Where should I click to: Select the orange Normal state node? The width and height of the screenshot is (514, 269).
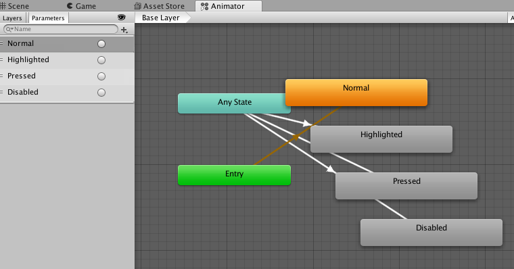(x=356, y=93)
